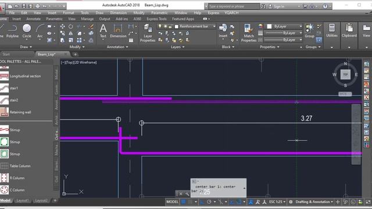The width and height of the screenshot is (372, 209).
Task: Open the Utilities panel
Action: pos(332,30)
